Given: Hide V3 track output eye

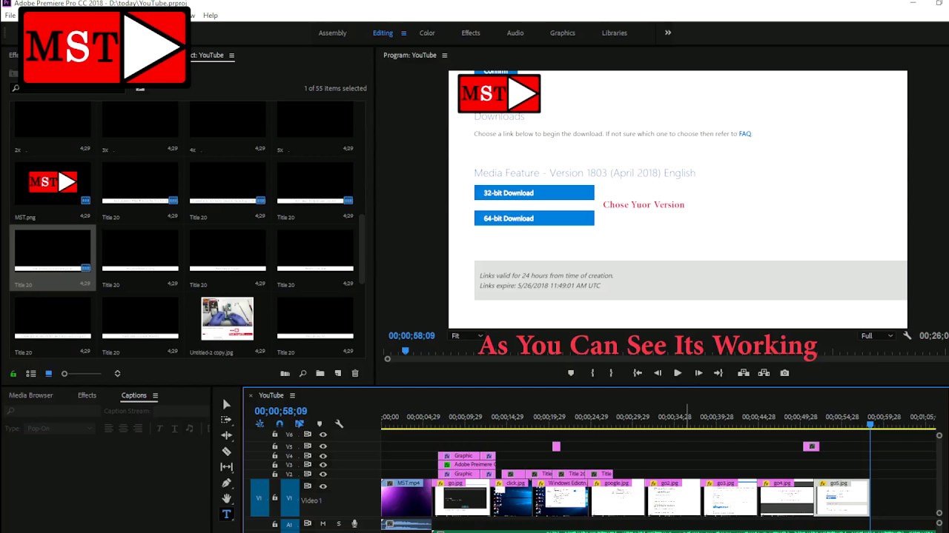Looking at the screenshot, I should point(323,465).
